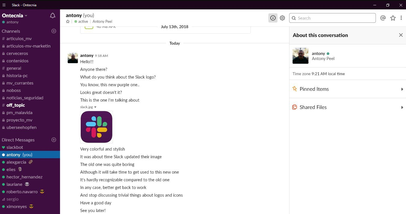406x214 pixels.
Task: Maximize the Slack window
Action: (x=388, y=5)
